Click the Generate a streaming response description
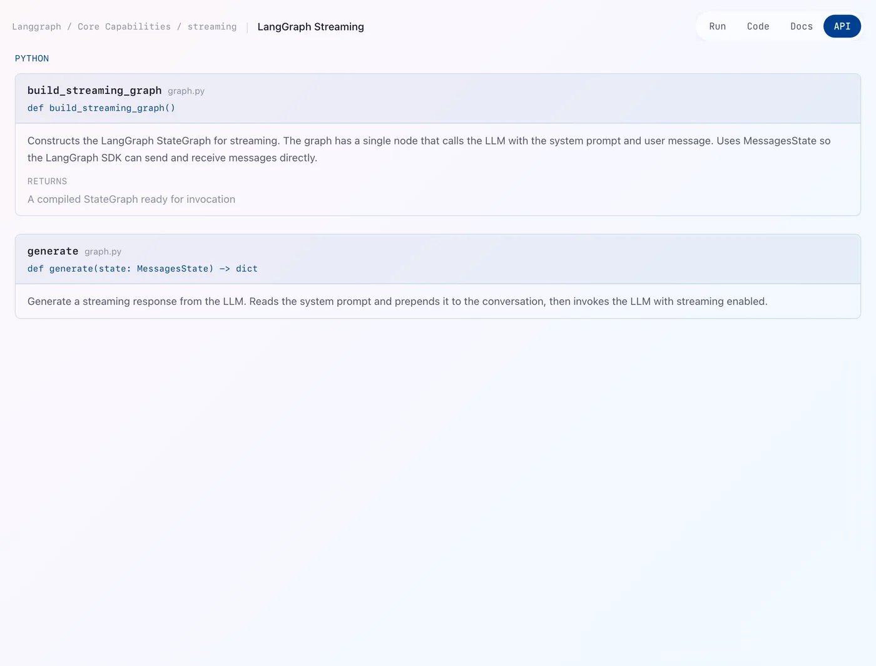Viewport: 876px width, 666px height. (397, 301)
